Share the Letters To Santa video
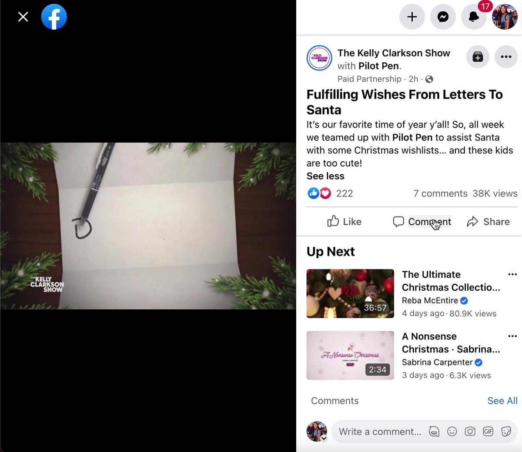522x452 pixels. [x=488, y=222]
